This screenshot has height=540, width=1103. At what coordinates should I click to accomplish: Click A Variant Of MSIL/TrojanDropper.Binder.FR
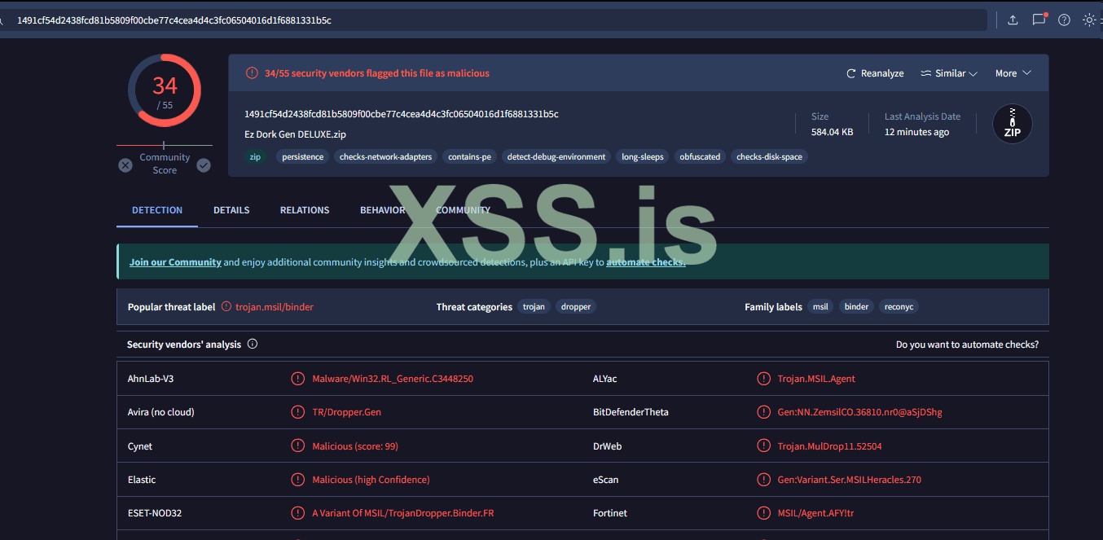402,513
